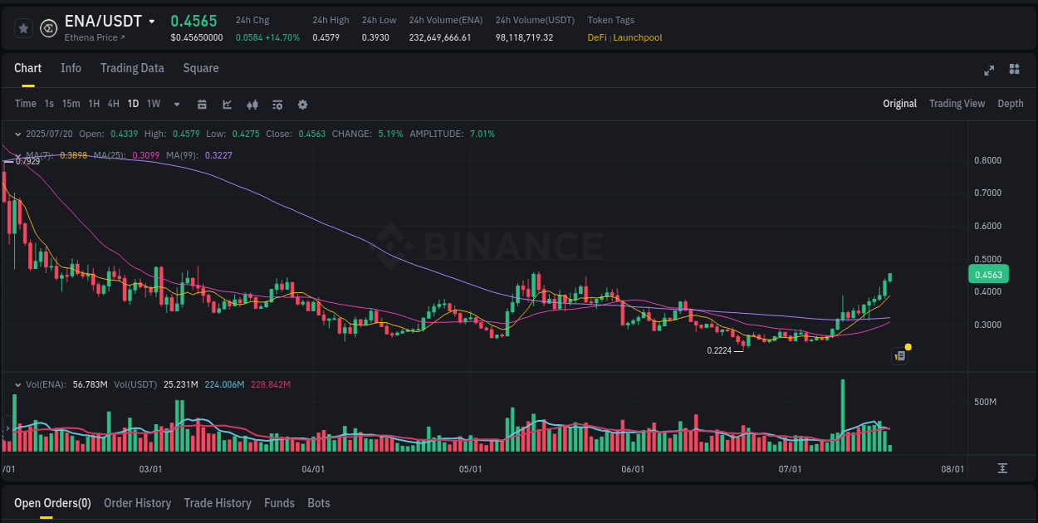Screen dimensions: 1038x523
Task: Collapse the volume panel chevron
Action: (x=17, y=384)
